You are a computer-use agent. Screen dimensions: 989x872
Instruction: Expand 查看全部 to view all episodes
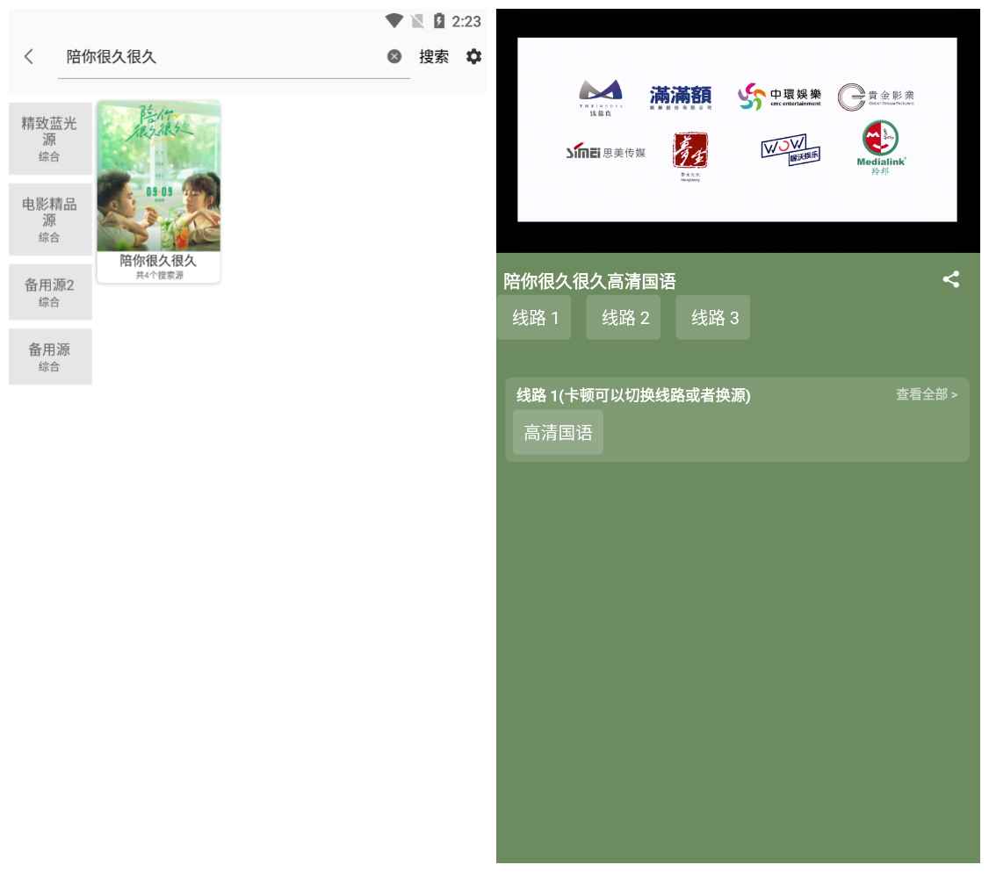point(925,395)
